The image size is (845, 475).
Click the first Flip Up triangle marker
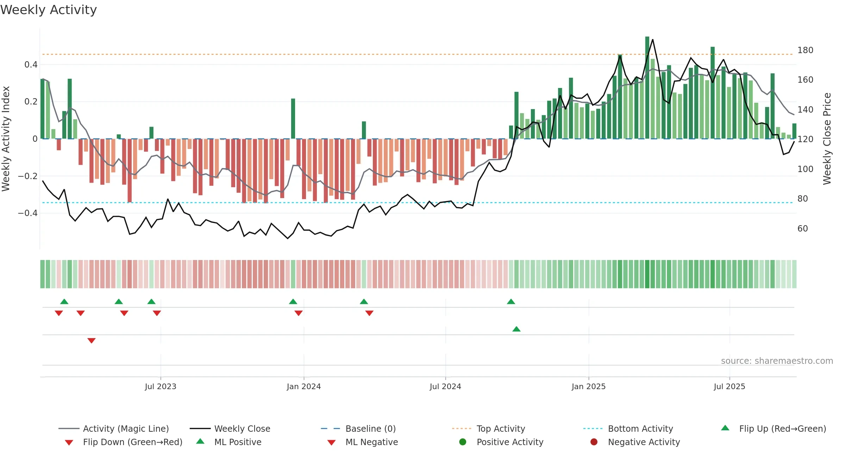64,302
